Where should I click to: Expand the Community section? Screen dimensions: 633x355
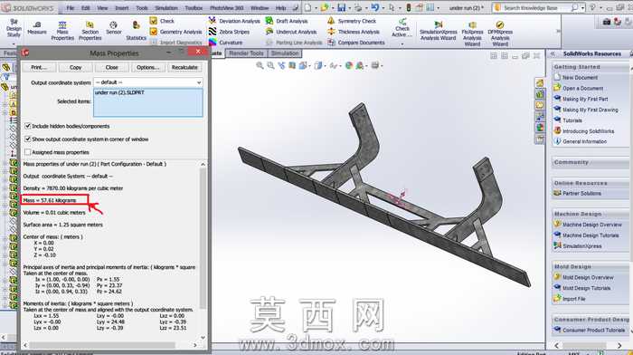pos(590,162)
